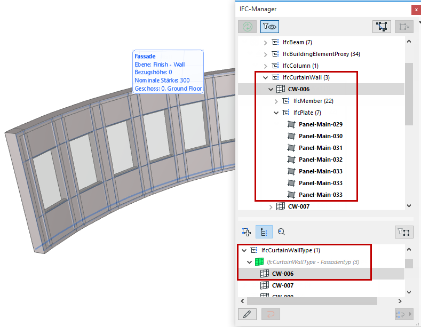Click the Fassade info tag in 3D view

(x=168, y=71)
